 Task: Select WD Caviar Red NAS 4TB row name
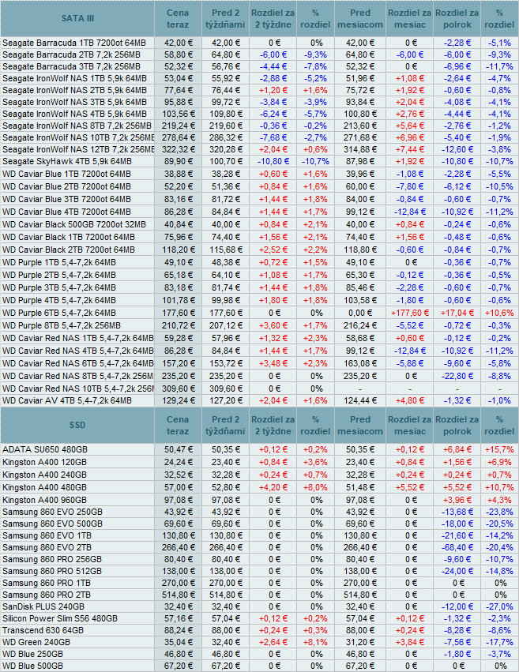[x=77, y=351]
